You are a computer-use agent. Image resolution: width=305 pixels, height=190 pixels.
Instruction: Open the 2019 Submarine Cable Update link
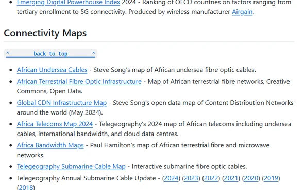(271, 178)
